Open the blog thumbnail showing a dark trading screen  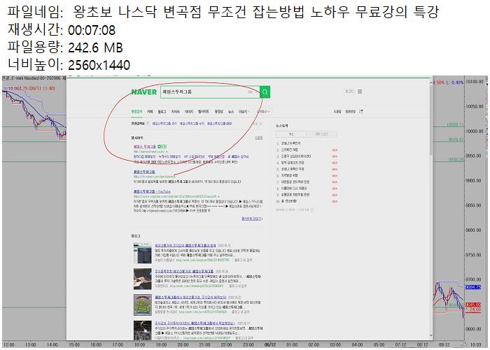(x=143, y=253)
